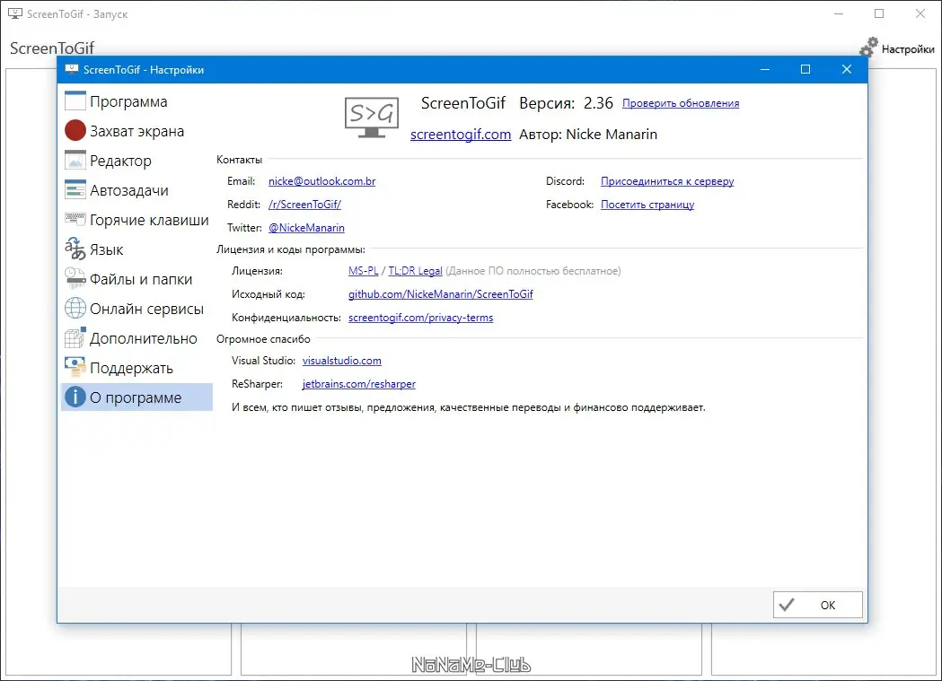Click the gear icon in the main window

coord(868,48)
